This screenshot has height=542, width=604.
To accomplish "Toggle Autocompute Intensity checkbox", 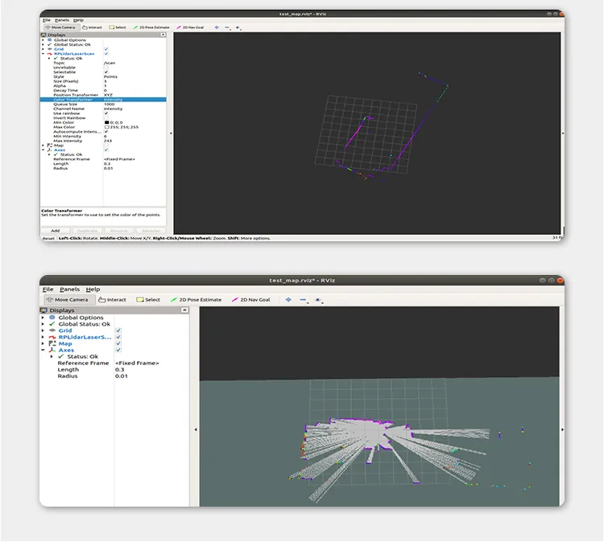I will [x=105, y=131].
